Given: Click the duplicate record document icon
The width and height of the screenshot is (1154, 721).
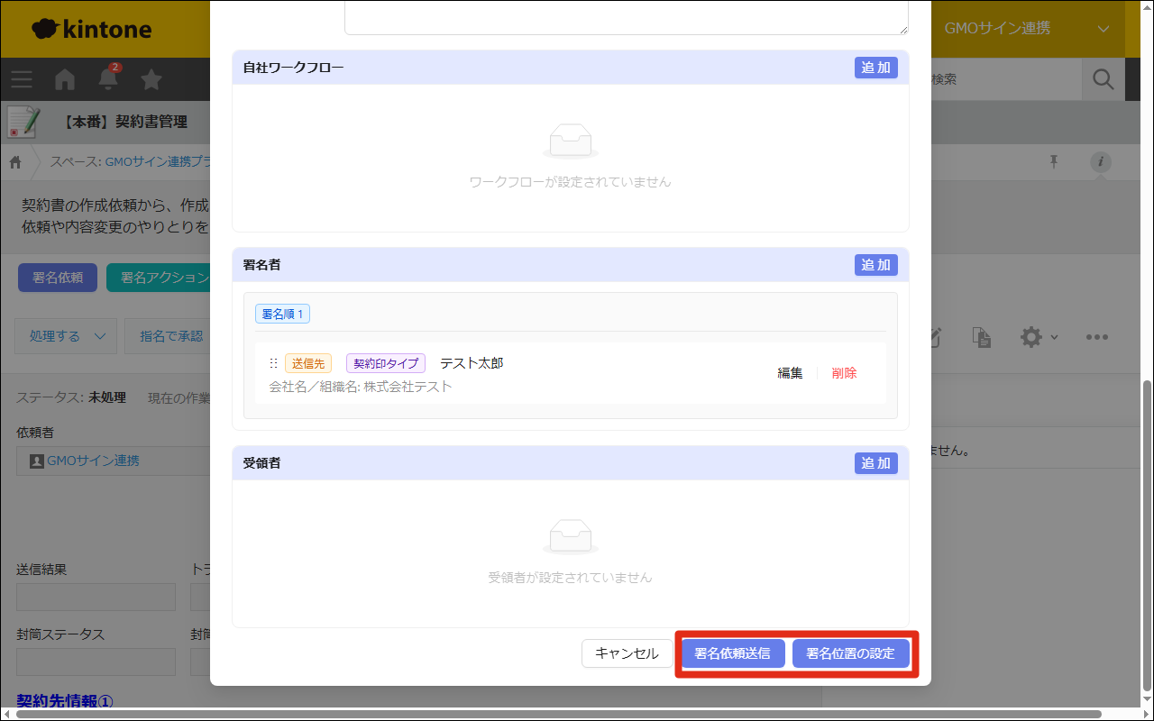Looking at the screenshot, I should point(982,337).
